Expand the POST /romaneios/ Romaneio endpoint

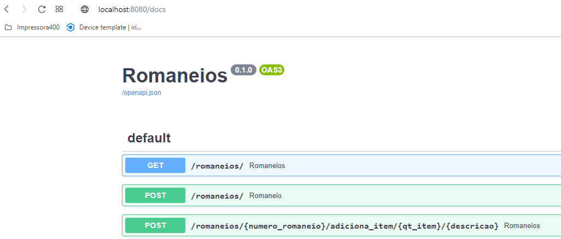tap(341, 195)
